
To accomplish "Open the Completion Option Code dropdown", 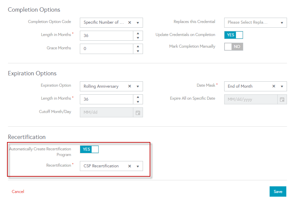I will coord(138,23).
